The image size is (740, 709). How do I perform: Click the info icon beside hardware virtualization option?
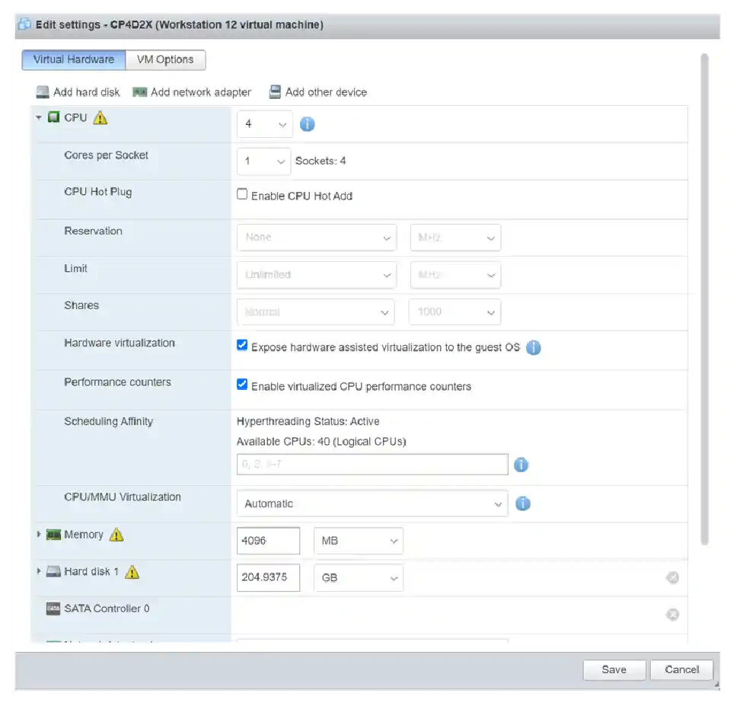(x=533, y=347)
